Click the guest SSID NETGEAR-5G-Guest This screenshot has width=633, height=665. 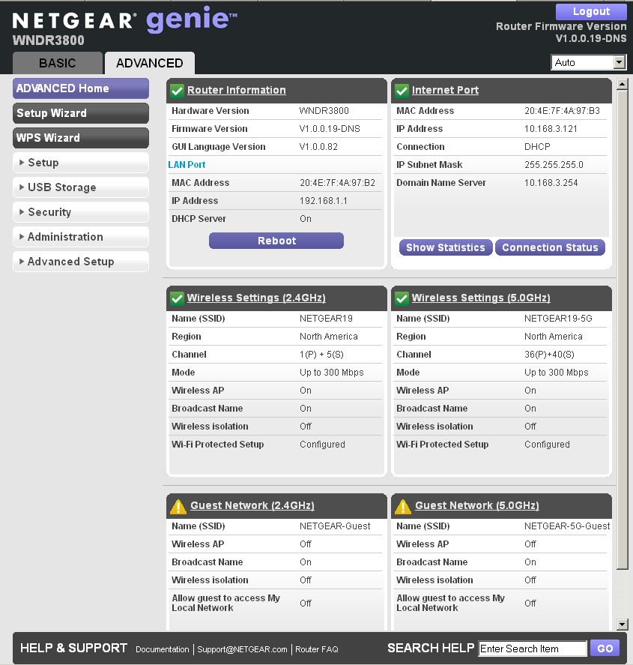tap(567, 526)
